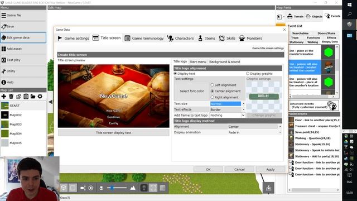357x201 pixels.
Task: Open the Game file menu
Action: [x=23, y=15]
